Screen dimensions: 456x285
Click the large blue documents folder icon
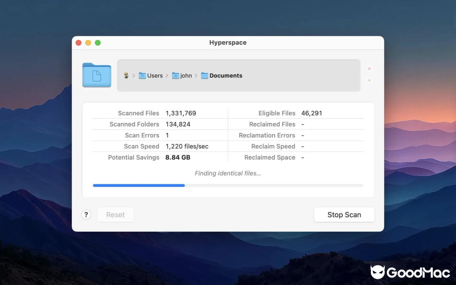coord(97,75)
